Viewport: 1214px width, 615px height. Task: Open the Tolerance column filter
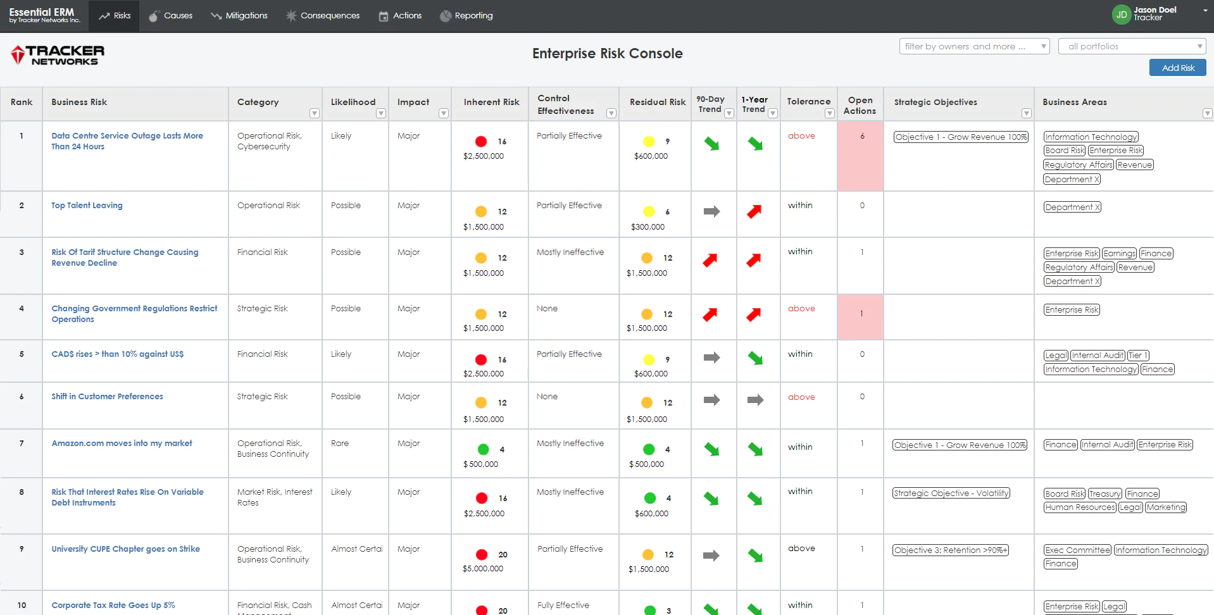(829, 113)
